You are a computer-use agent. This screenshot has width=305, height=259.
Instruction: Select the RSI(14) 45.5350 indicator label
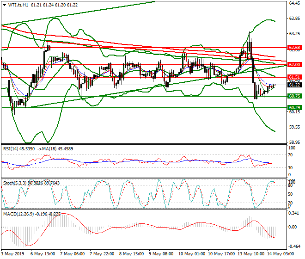click(x=19, y=149)
